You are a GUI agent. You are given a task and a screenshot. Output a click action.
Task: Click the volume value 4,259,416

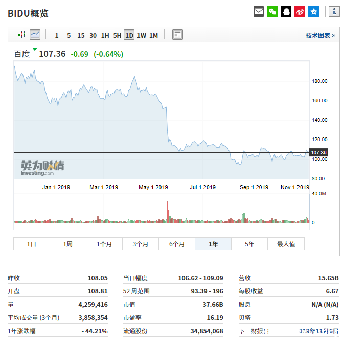click(x=93, y=304)
